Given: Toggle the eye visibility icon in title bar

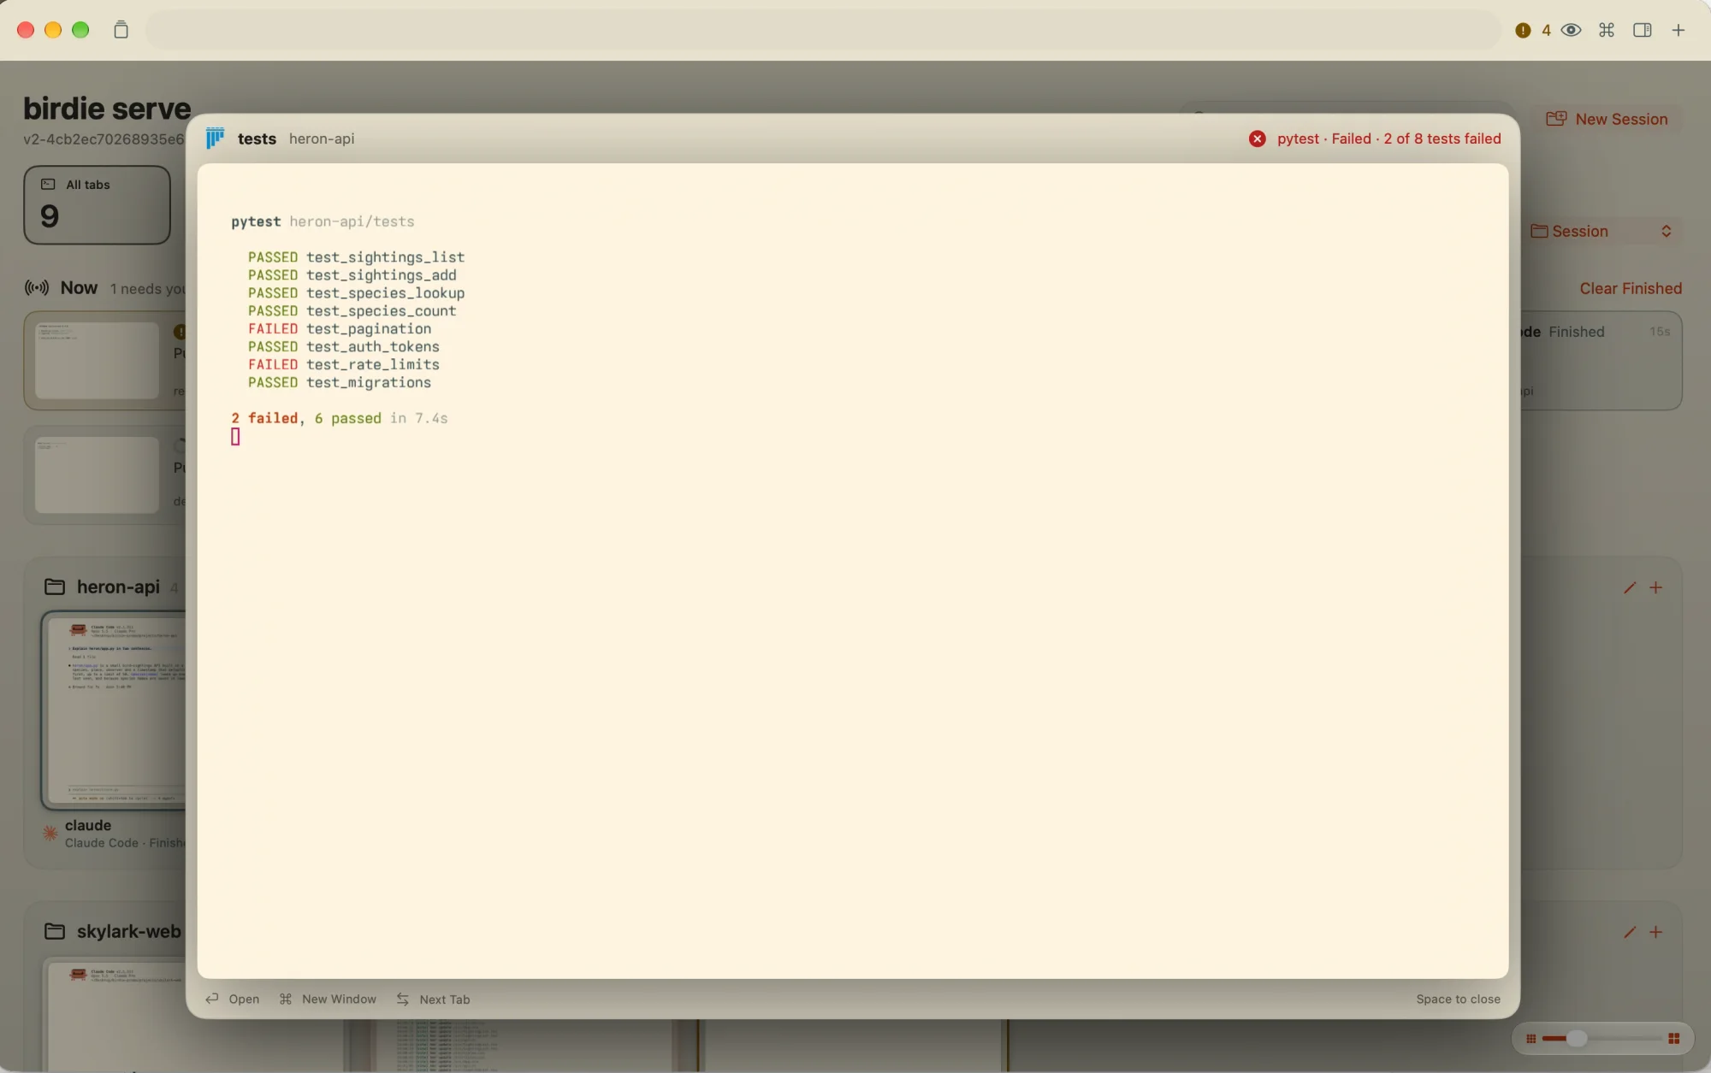Looking at the screenshot, I should click(1571, 30).
